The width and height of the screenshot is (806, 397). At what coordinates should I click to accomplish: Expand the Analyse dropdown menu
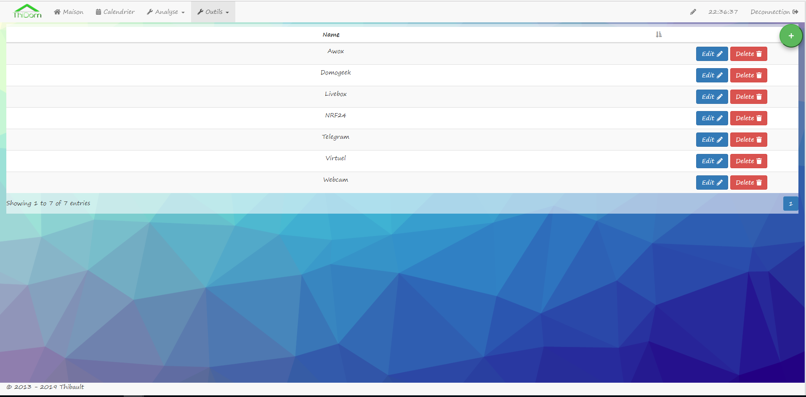pos(166,12)
